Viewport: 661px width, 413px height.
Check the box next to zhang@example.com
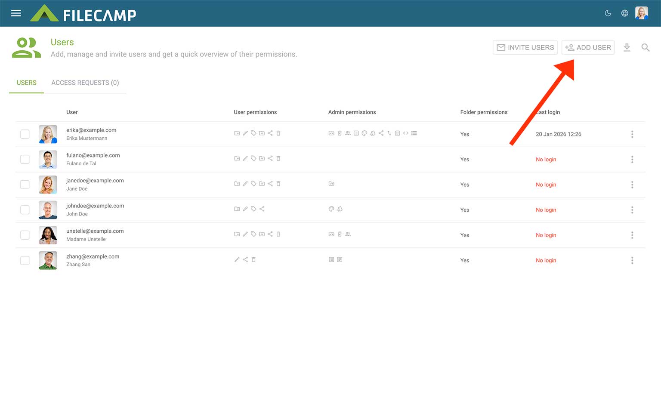pyautogui.click(x=25, y=260)
